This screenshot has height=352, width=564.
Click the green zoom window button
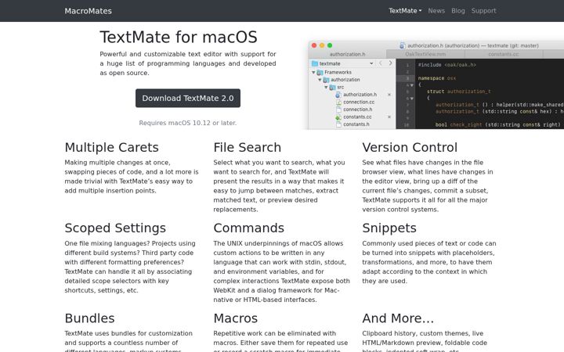[x=330, y=45]
